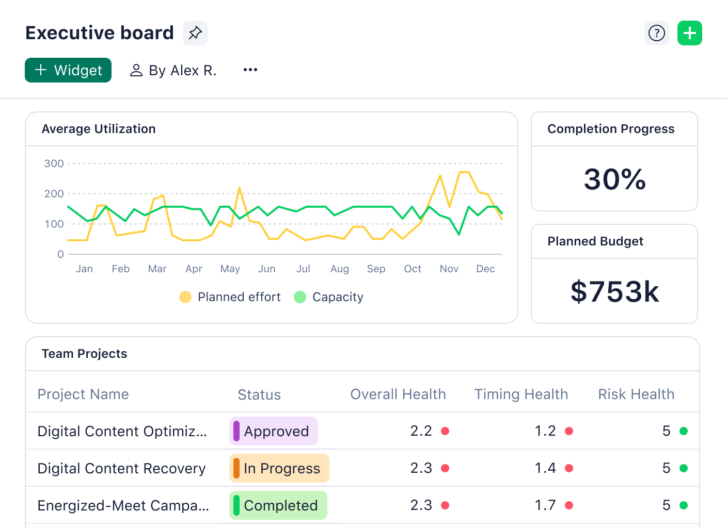Open the help question mark icon
Viewport: 727px width, 528px height.
656,32
